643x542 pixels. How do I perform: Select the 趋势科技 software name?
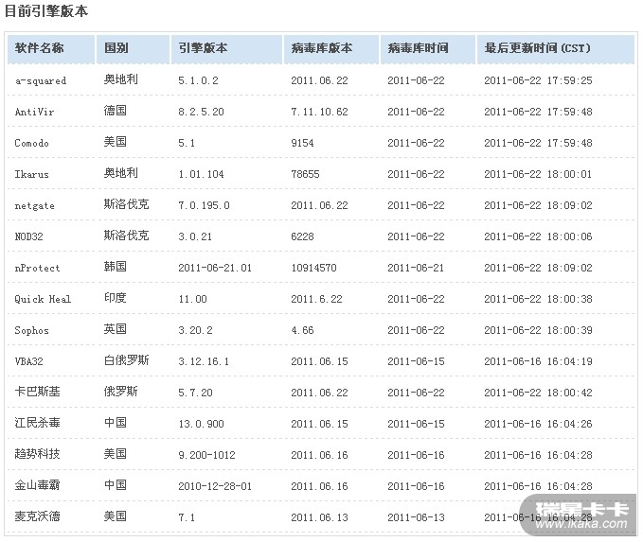point(37,454)
